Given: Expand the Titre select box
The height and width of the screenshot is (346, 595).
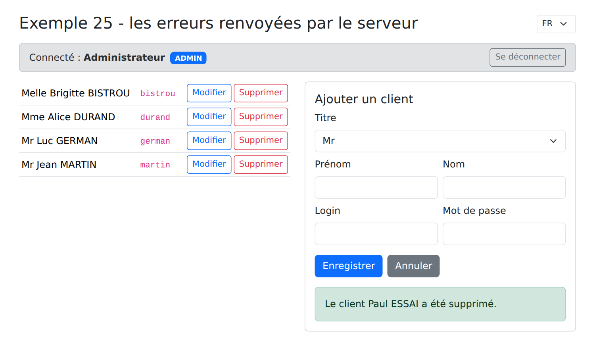Looking at the screenshot, I should click(x=440, y=141).
